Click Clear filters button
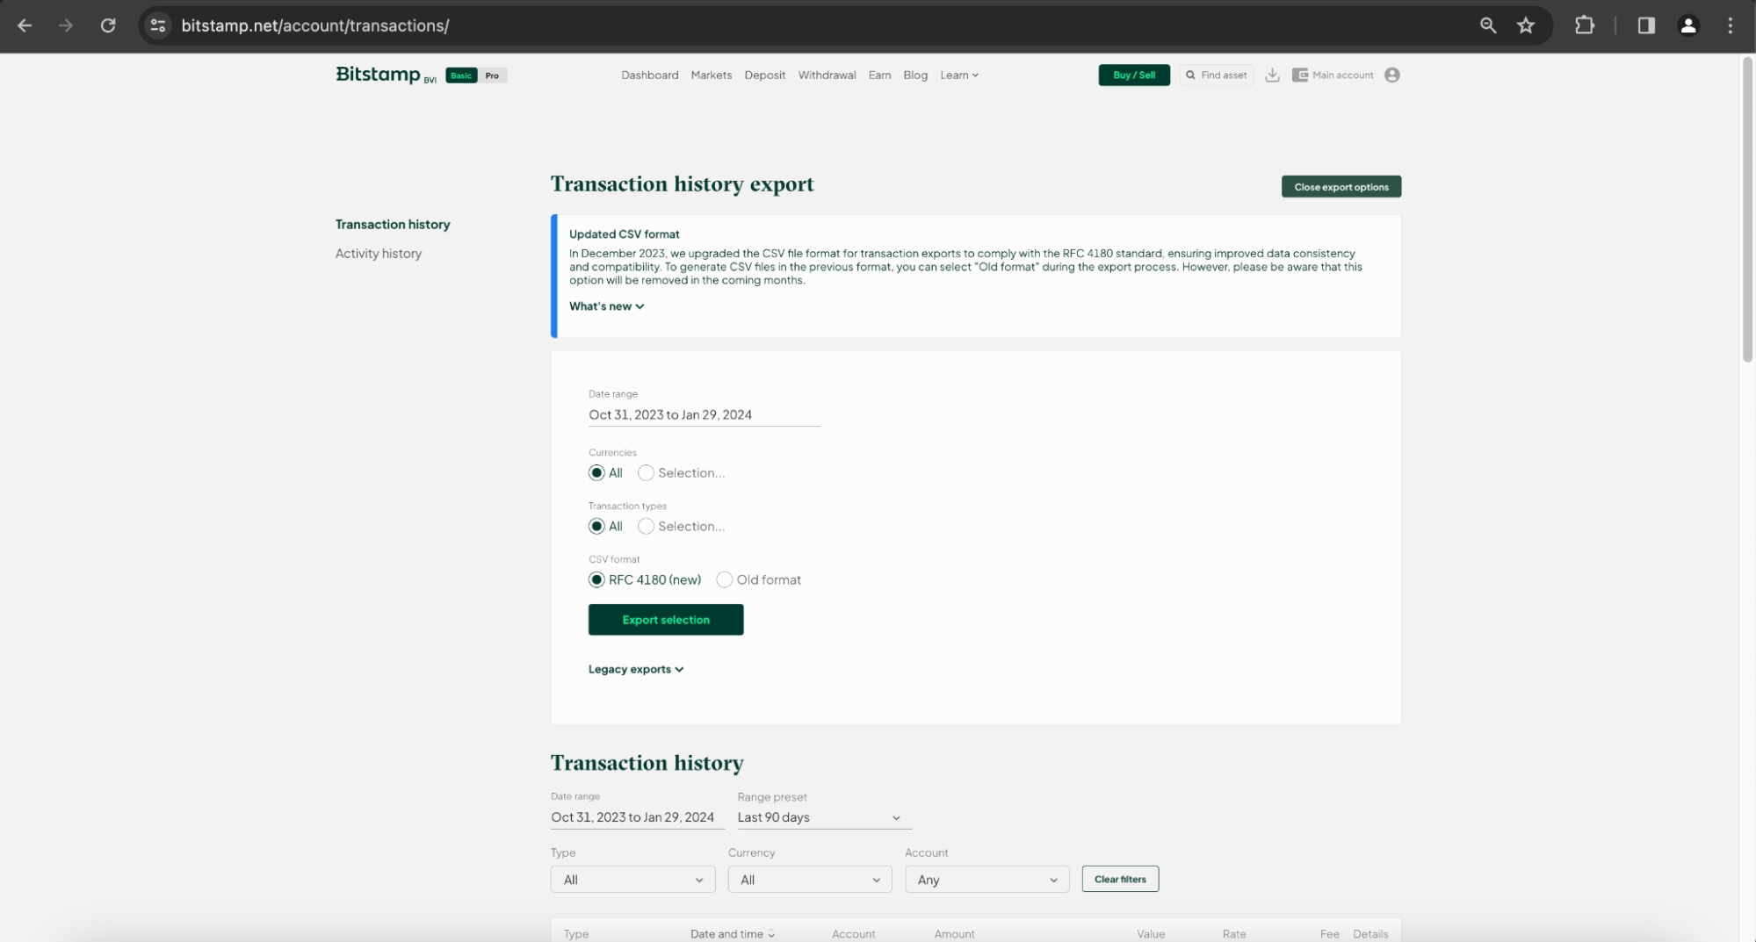Screen dimensions: 1756x942 point(1120,879)
